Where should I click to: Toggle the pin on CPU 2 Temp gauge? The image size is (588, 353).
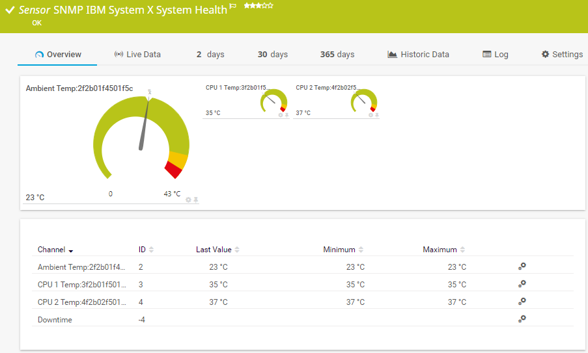click(377, 115)
